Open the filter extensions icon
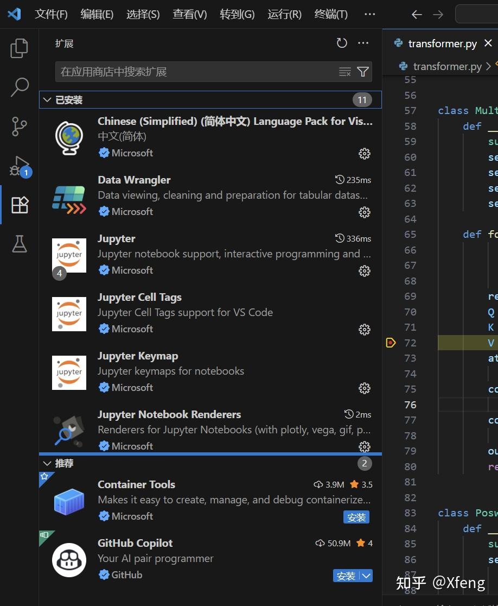The height and width of the screenshot is (606, 498). pos(362,71)
